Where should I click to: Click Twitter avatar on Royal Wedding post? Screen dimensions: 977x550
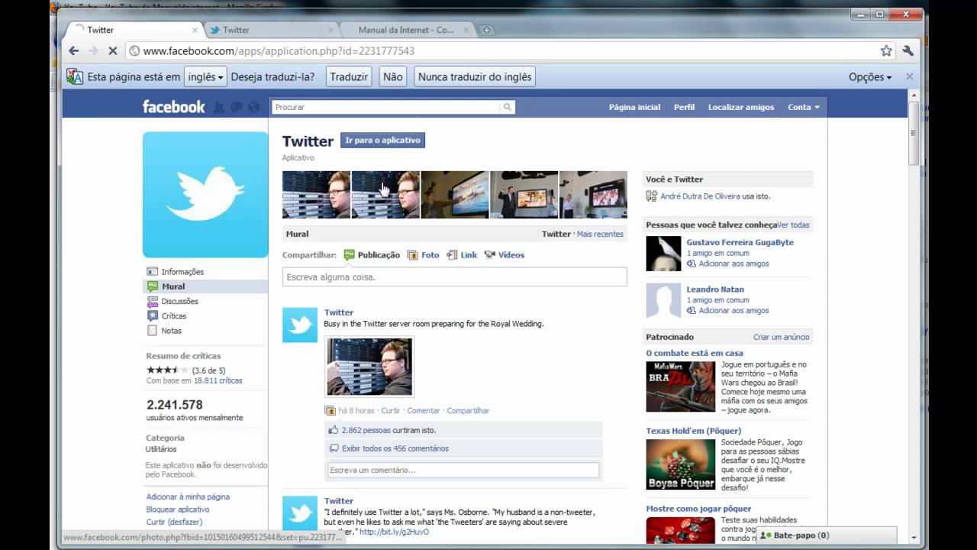tap(300, 325)
